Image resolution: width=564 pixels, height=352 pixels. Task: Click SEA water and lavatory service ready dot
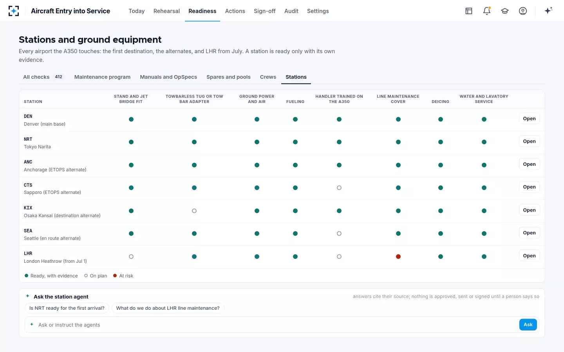click(484, 233)
